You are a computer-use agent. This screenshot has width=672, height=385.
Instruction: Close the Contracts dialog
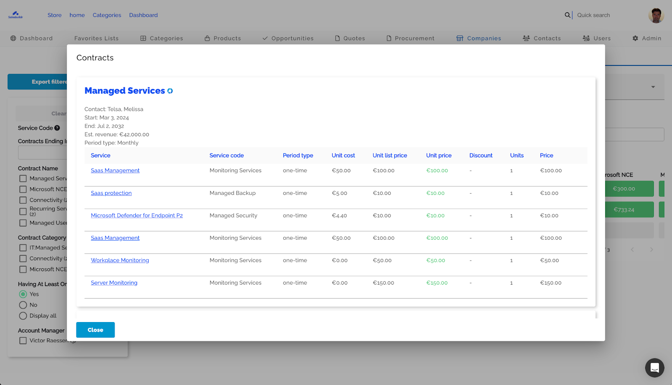95,330
